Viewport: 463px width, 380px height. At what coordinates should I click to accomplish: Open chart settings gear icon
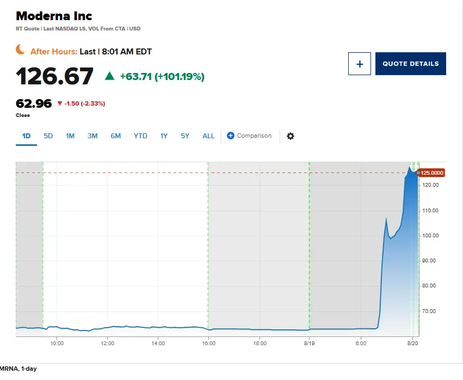[291, 136]
